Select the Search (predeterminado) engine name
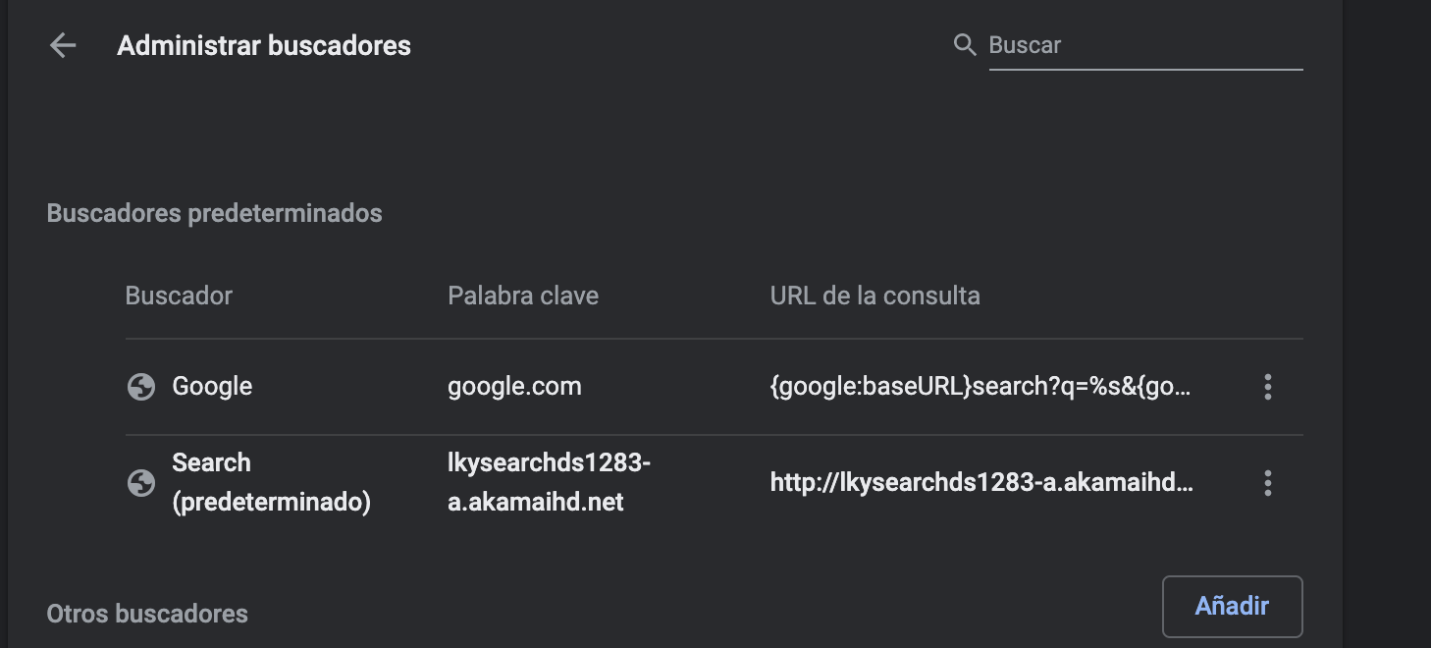This screenshot has width=1431, height=648. point(271,483)
